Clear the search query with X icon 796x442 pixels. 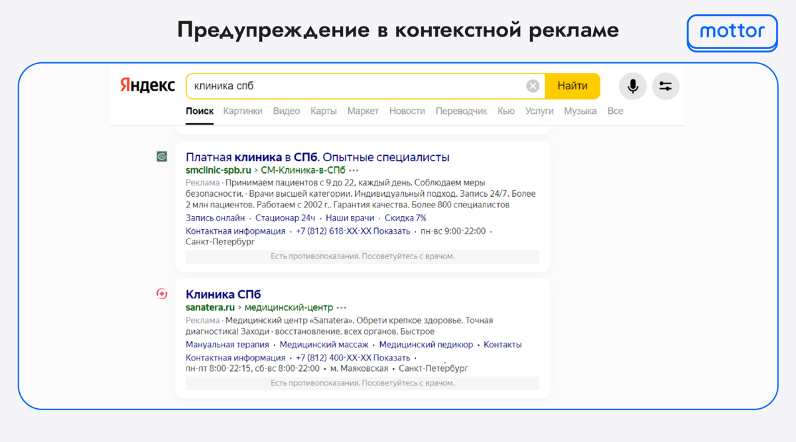point(533,86)
